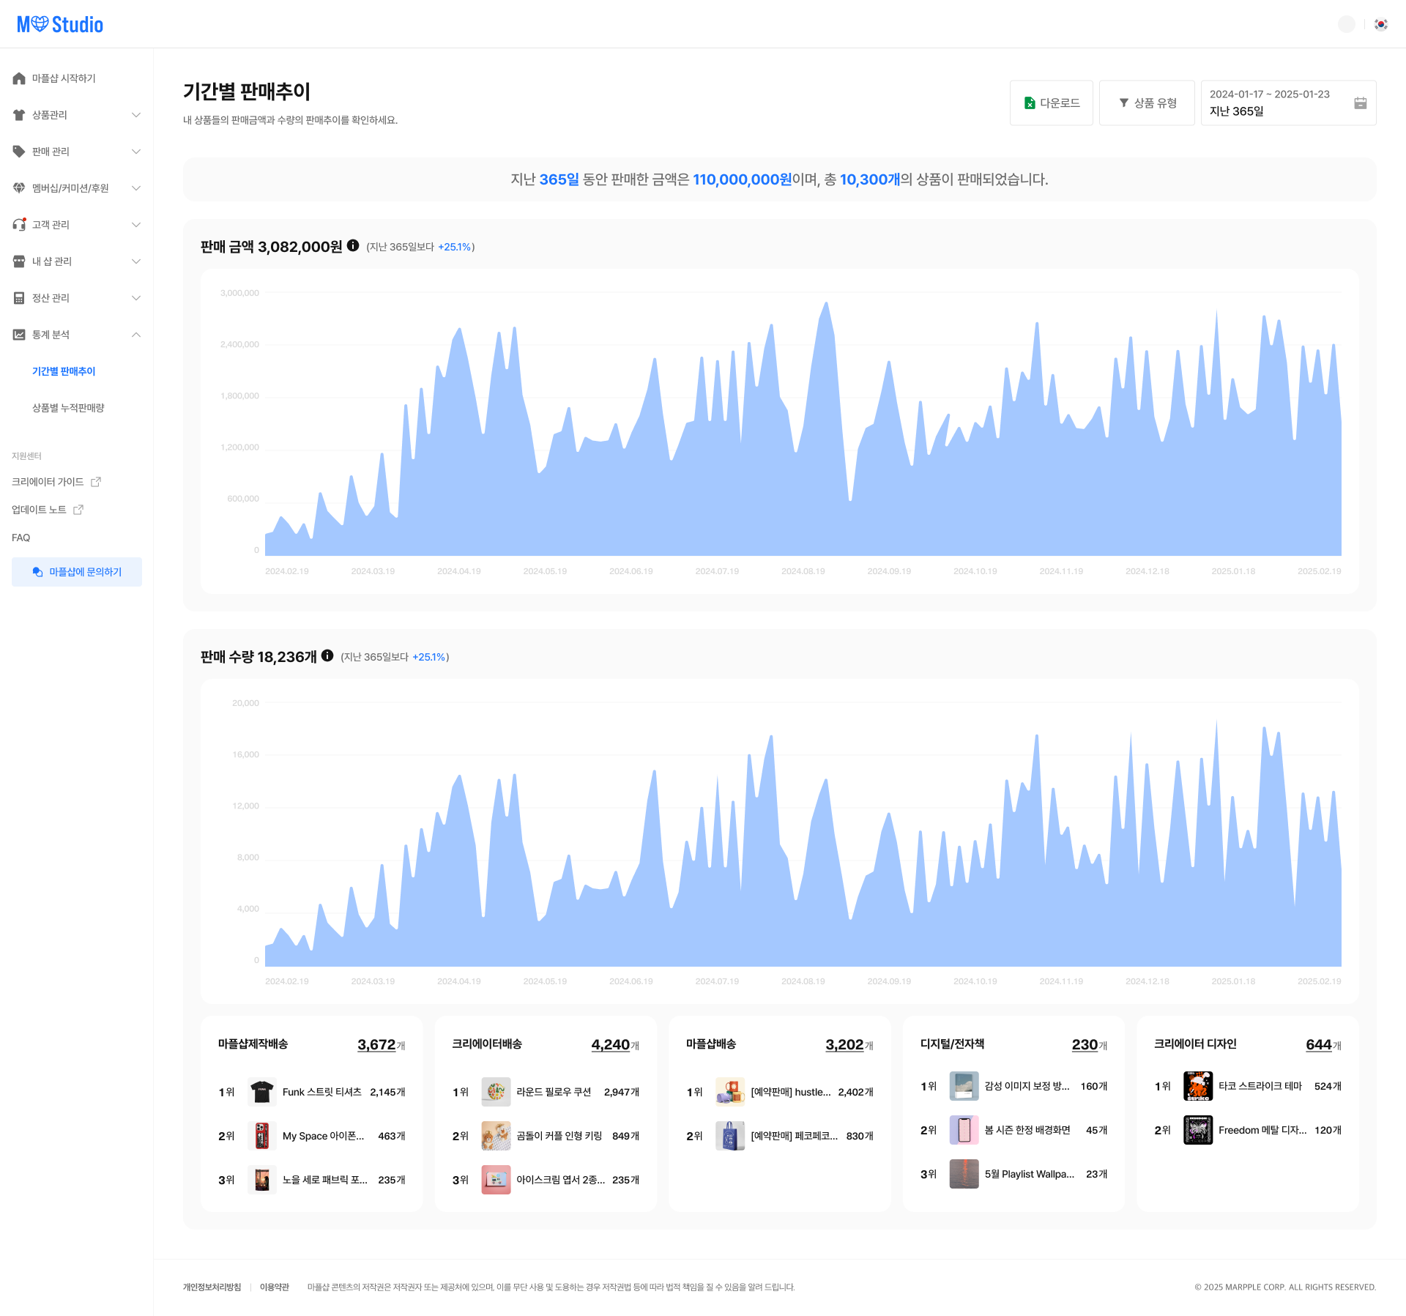This screenshot has height=1316, width=1406.
Task: Open the 개인정보처리방침 footer link
Action: click(x=212, y=1287)
